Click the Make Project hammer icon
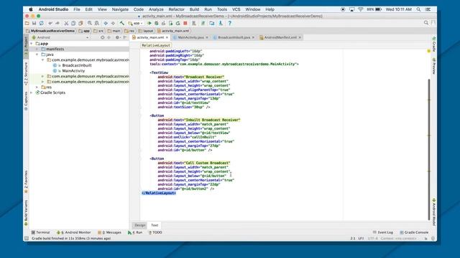 121,23
